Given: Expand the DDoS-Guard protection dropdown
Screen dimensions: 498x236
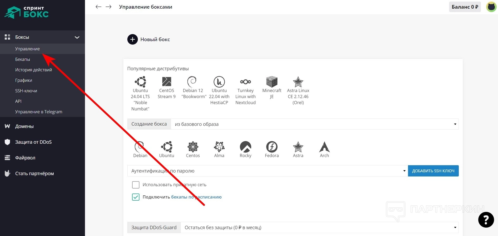Looking at the screenshot, I should (319, 228).
